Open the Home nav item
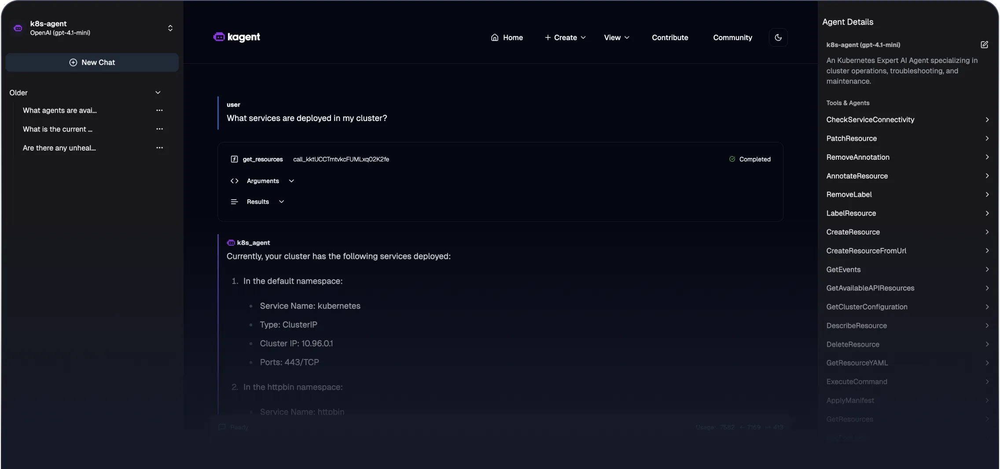 (507, 37)
